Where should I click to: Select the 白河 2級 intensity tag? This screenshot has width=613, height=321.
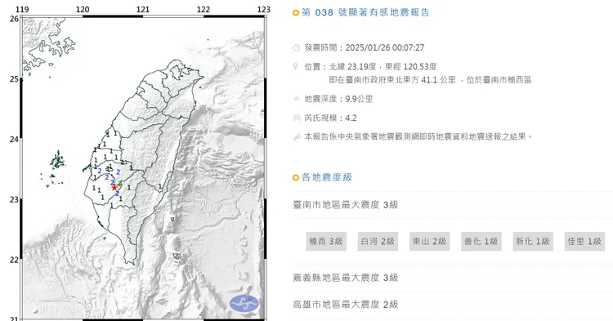pos(378,241)
